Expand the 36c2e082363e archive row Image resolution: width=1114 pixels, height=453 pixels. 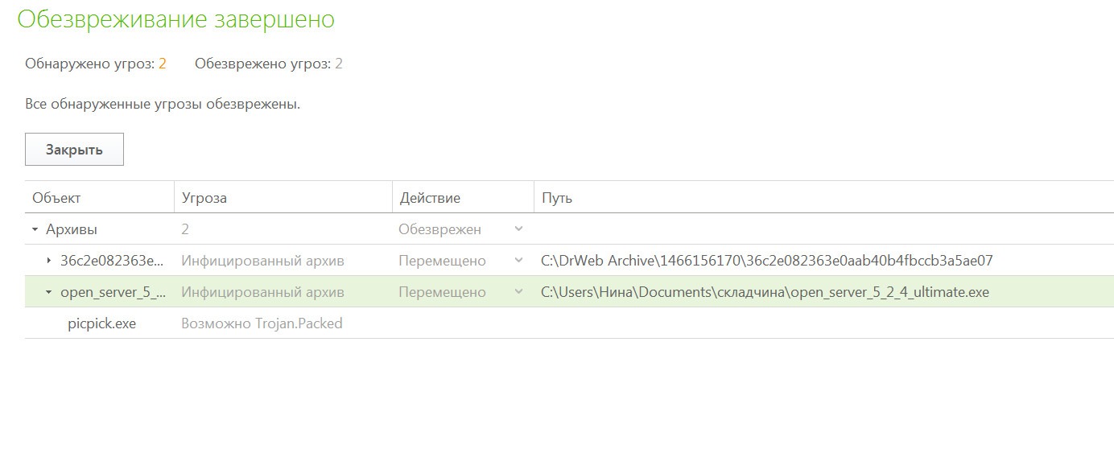click(x=49, y=261)
